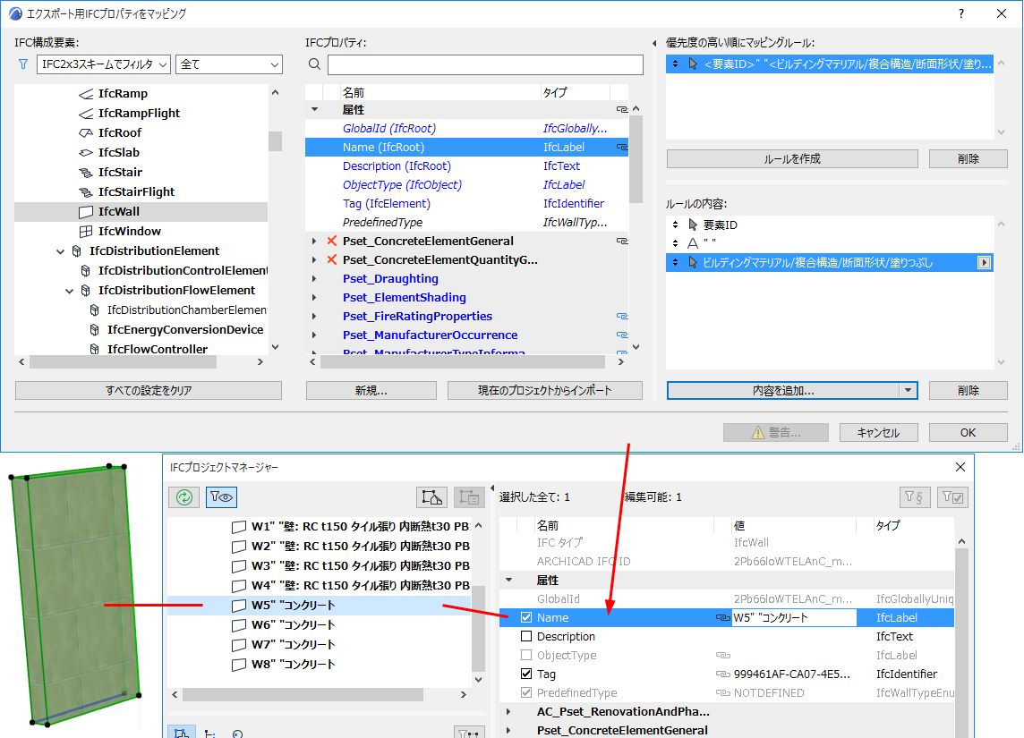The width and height of the screenshot is (1024, 738).
Task: Select the 要素ID rule content row
Action: 830,225
